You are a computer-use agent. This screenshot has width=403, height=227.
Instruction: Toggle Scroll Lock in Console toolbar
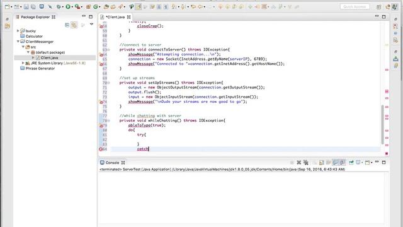coord(321,163)
